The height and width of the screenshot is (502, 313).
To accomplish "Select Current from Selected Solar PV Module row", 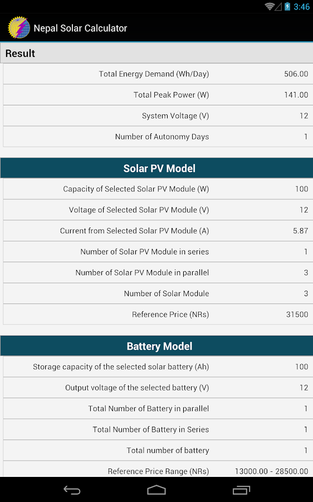I will (x=158, y=231).
